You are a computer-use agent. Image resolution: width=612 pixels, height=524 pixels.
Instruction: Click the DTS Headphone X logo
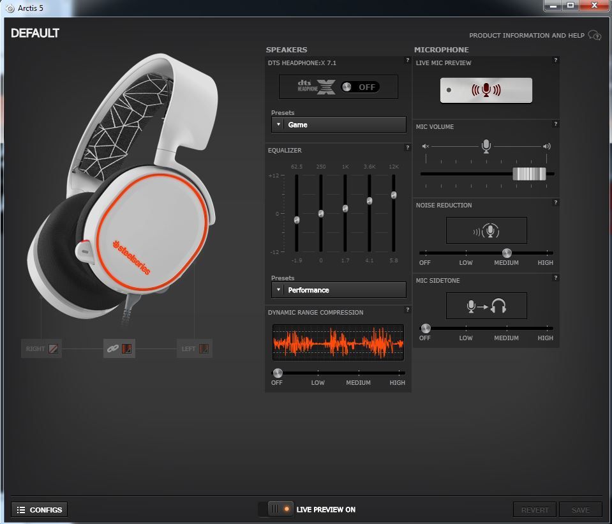pyautogui.click(x=316, y=87)
